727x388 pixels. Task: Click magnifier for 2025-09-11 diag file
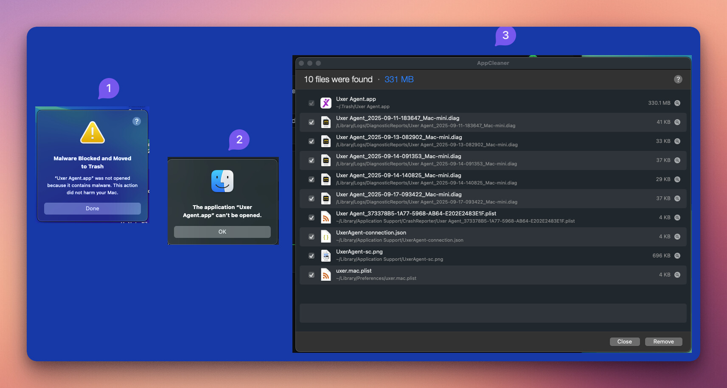click(677, 122)
